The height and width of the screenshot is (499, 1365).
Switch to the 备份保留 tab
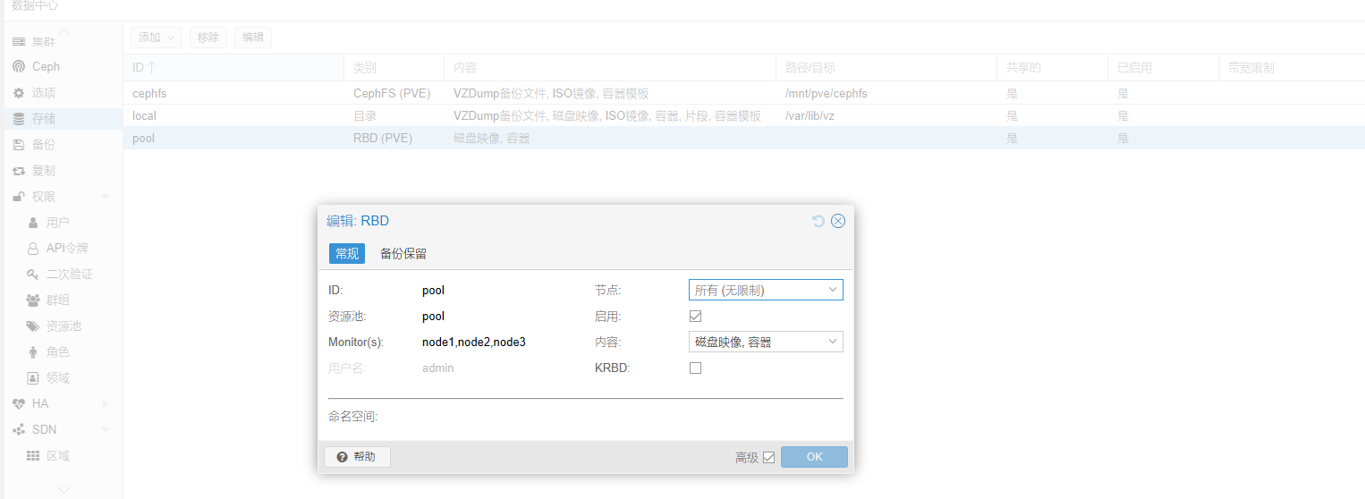pos(403,254)
